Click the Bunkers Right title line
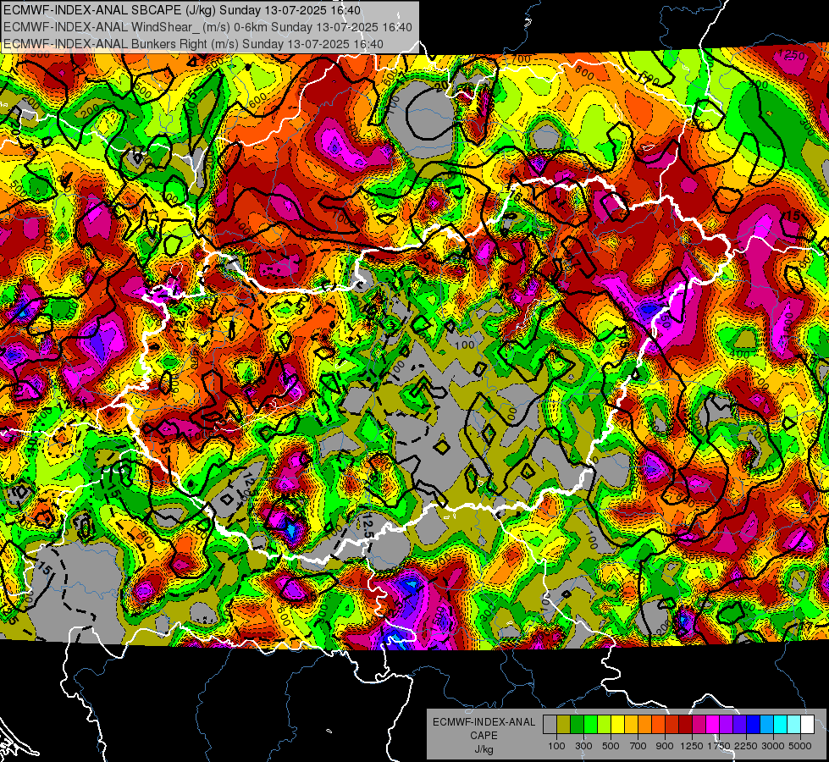The height and width of the screenshot is (762, 829). coord(194,44)
